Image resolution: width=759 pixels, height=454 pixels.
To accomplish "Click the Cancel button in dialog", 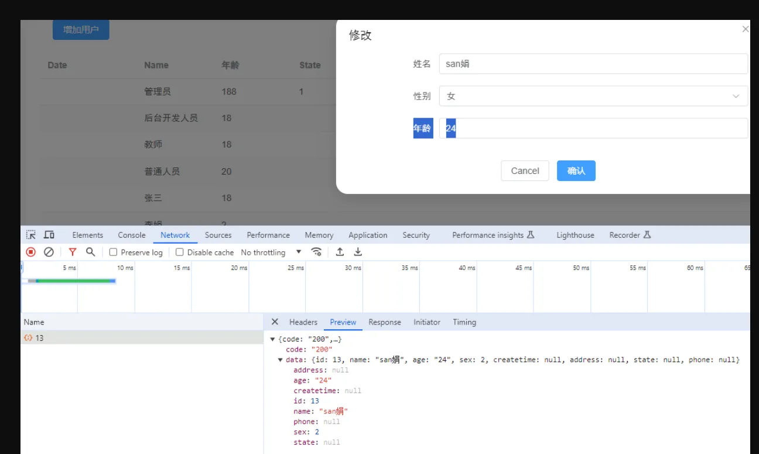I will click(525, 171).
